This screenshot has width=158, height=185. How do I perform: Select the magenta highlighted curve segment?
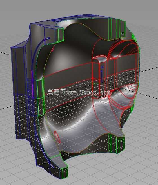tap(32, 84)
